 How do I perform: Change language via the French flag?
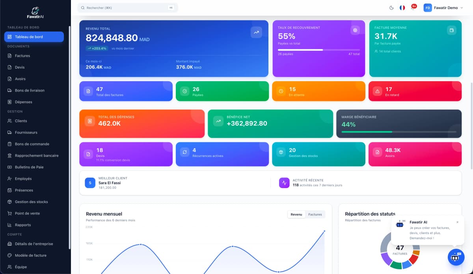(x=402, y=7)
